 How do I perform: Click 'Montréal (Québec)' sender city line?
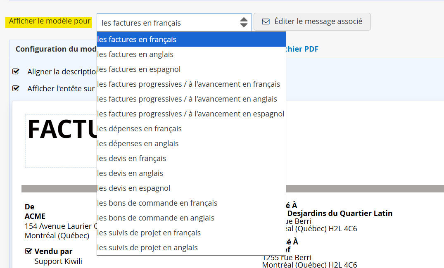[57, 235]
